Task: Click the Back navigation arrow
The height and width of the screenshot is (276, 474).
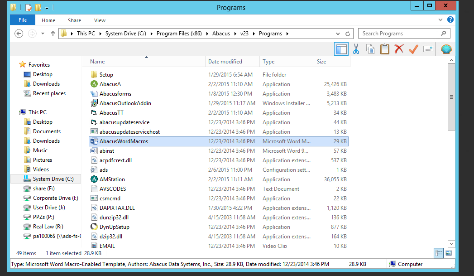Action: coord(19,34)
